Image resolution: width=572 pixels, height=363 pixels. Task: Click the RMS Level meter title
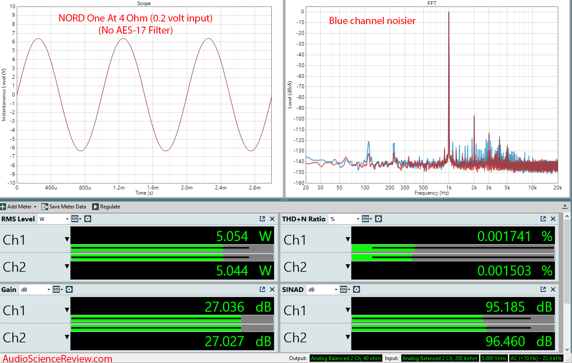tap(18, 219)
